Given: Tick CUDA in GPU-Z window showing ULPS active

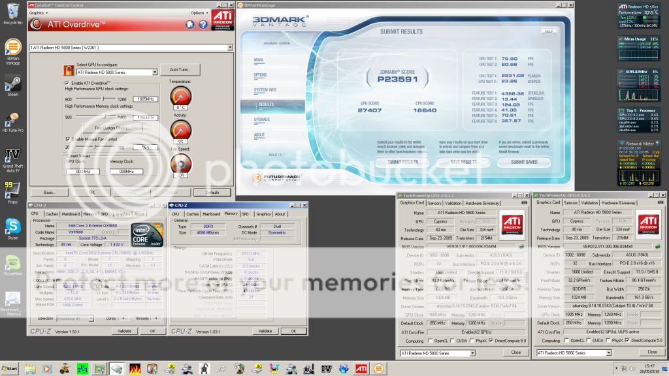Looking at the screenshot, I should (589, 340).
